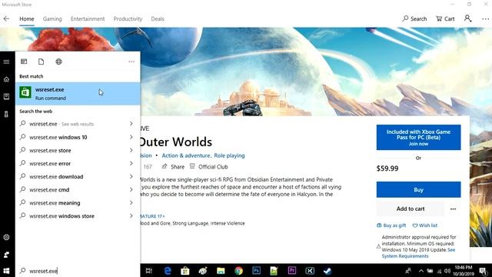Expand chevron for 'wsreset.exe store'

[131, 150]
